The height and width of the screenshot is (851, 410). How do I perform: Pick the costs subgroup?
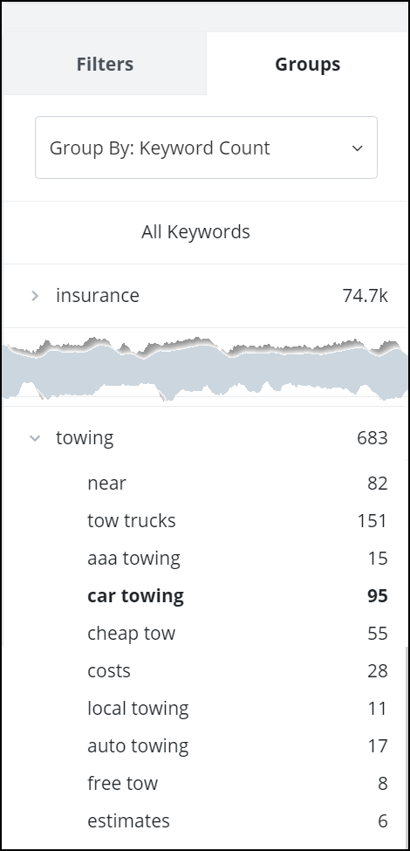[x=237, y=671]
